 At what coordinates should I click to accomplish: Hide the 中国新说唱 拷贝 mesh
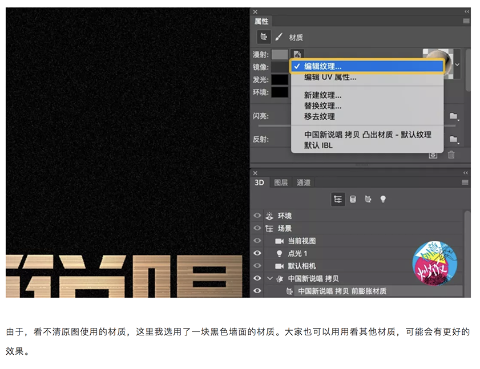[x=257, y=278]
